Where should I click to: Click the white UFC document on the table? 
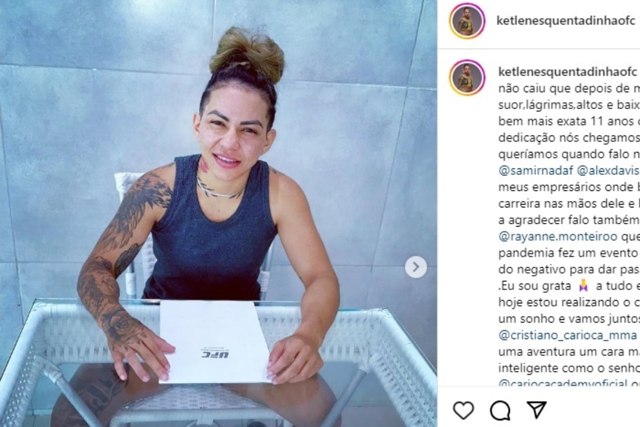[215, 341]
